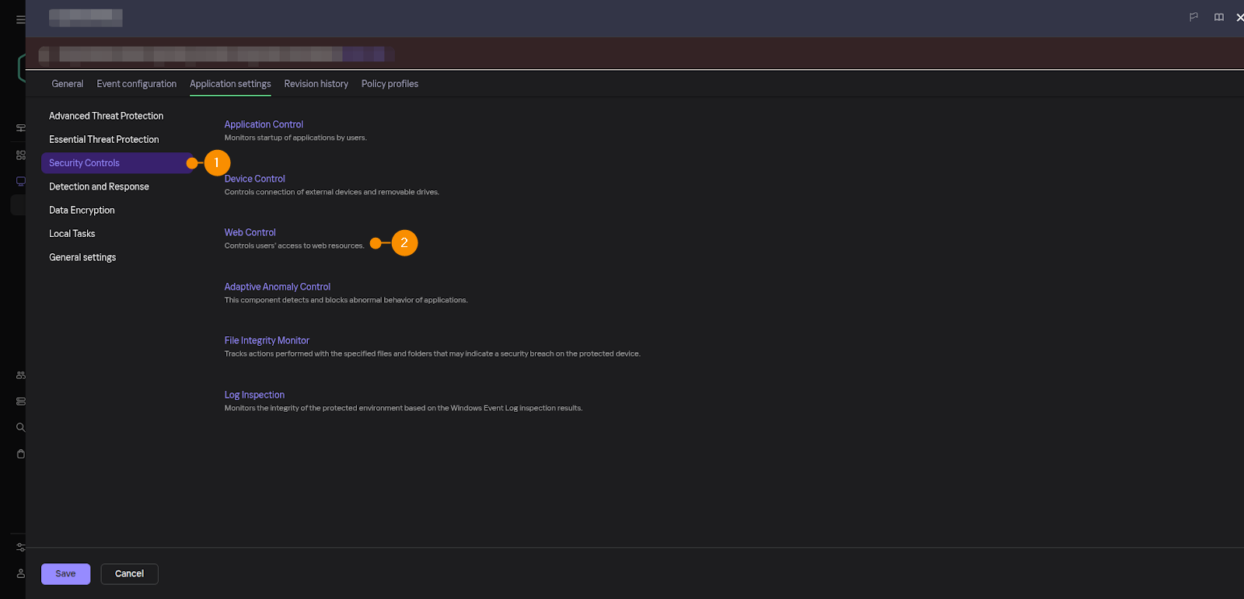Switch to the General tab
Image resolution: width=1244 pixels, height=599 pixels.
pos(68,84)
